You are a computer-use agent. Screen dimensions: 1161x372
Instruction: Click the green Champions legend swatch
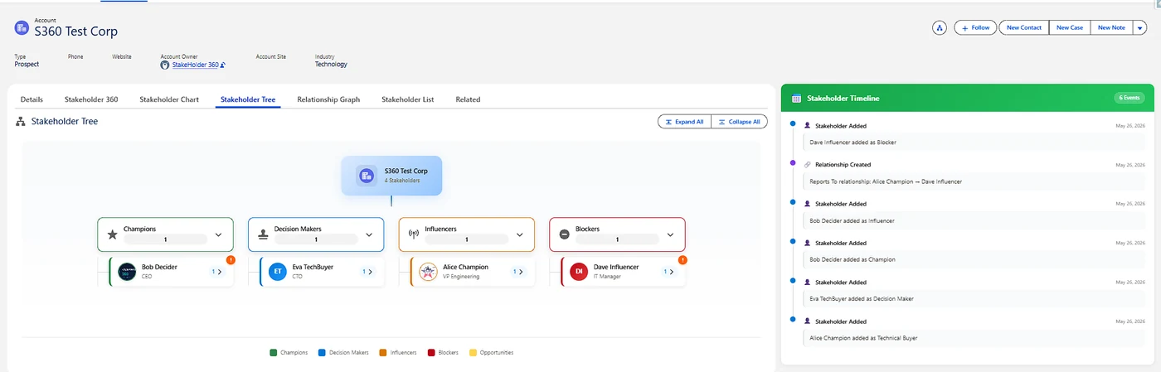point(274,353)
